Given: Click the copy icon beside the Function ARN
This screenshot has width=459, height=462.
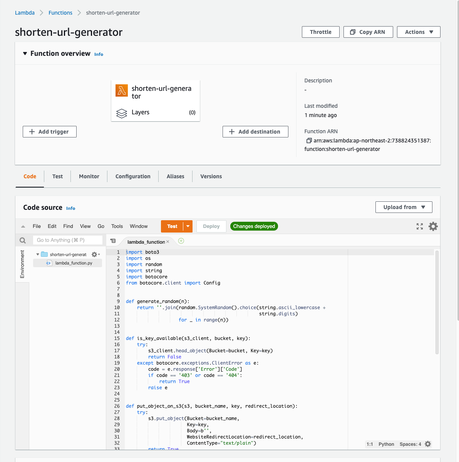Looking at the screenshot, I should [x=309, y=141].
